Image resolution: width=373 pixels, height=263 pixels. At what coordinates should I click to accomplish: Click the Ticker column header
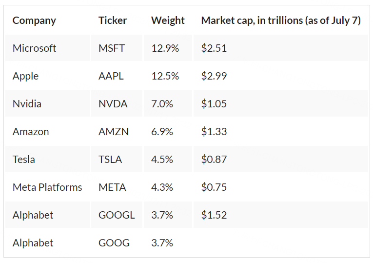point(113,20)
